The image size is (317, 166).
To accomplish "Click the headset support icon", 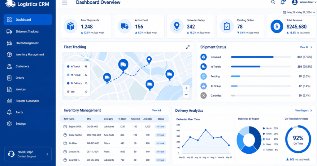I will [x=11, y=154].
